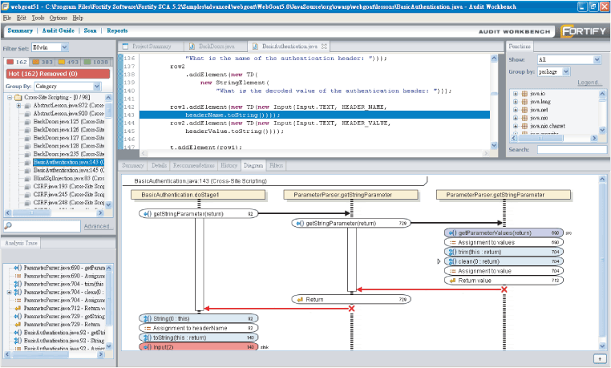611x368 pixels.
Task: Close the BasicAuthentication.java editor tab
Action: (324, 47)
